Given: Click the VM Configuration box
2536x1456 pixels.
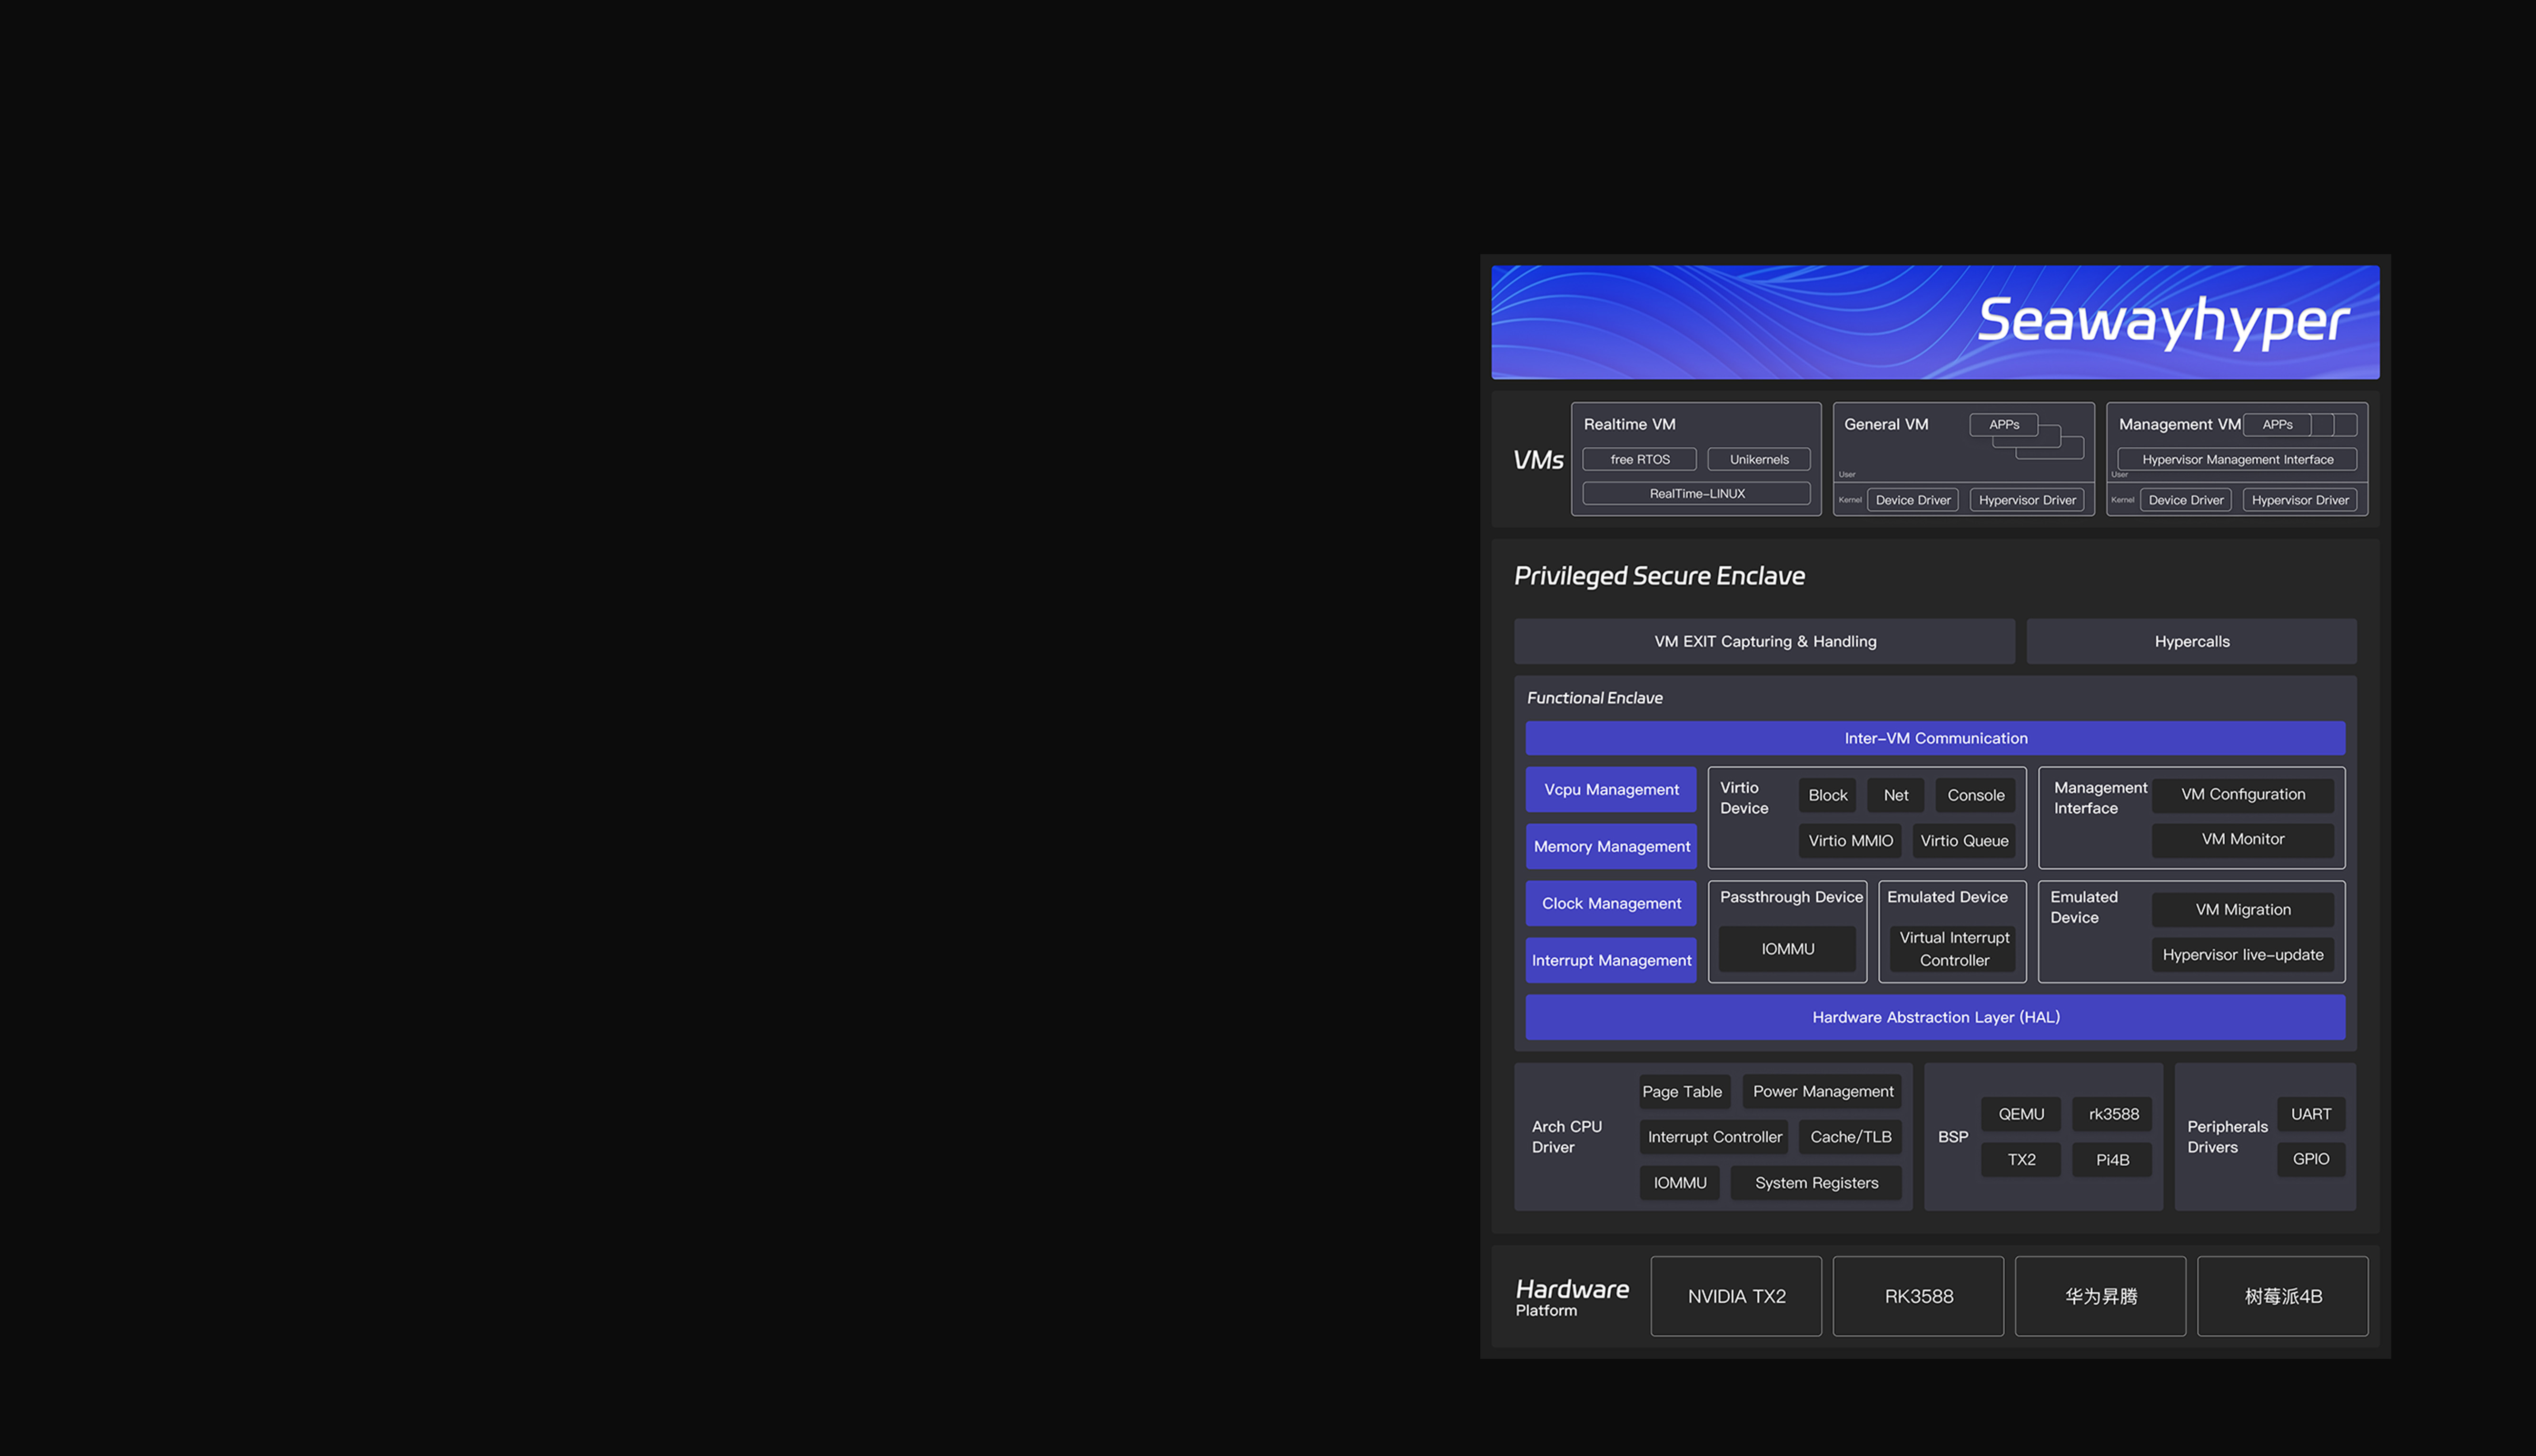Looking at the screenshot, I should 2242,794.
